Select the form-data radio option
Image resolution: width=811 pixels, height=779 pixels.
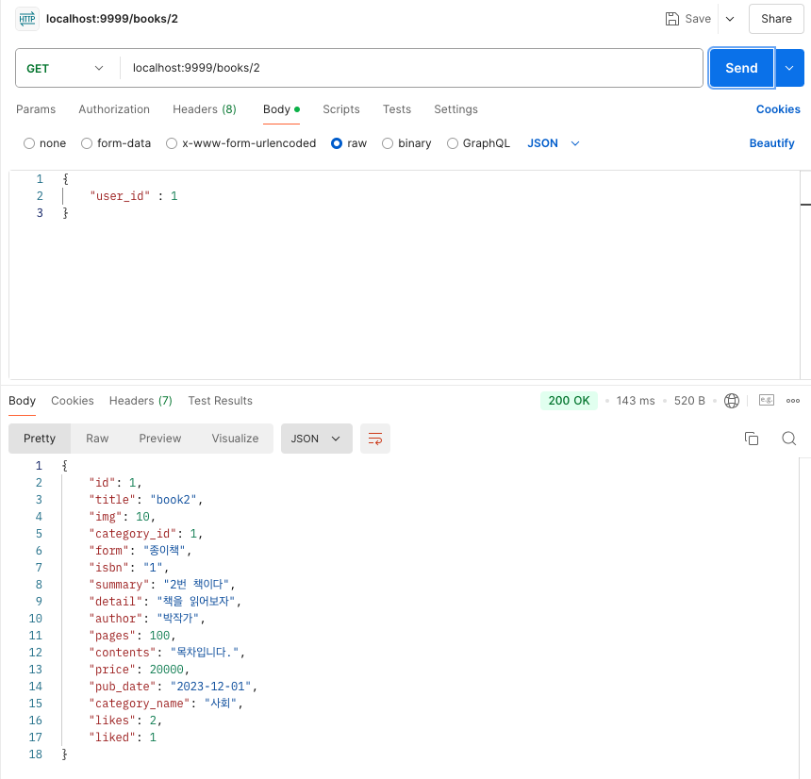coord(87,143)
